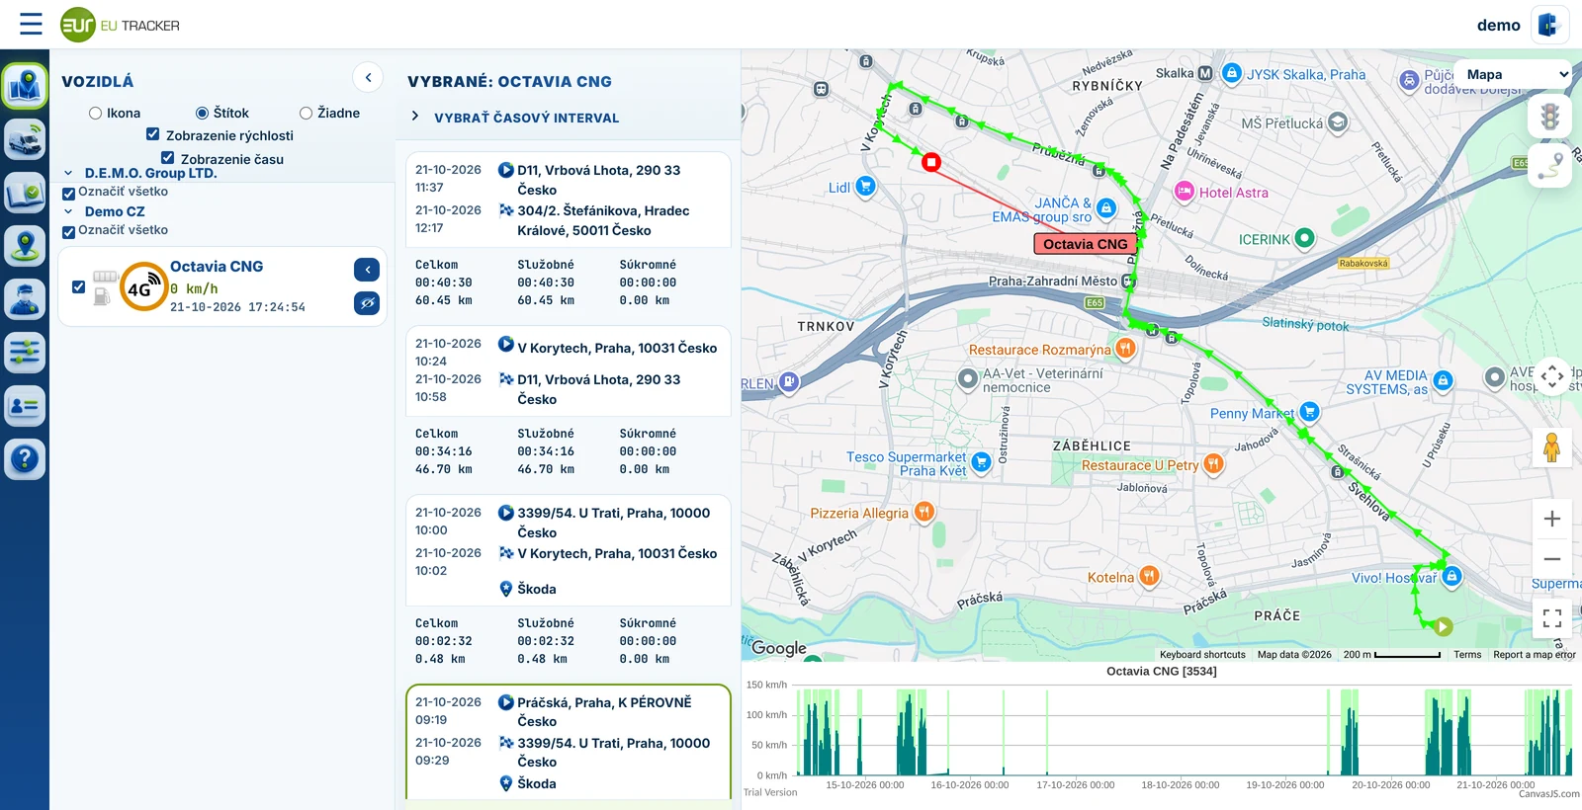
Task: Toggle Octavia CNG visibility eye button
Action: click(367, 303)
